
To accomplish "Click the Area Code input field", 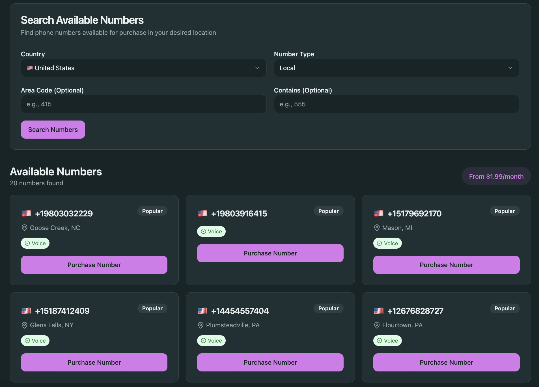I will [x=143, y=104].
